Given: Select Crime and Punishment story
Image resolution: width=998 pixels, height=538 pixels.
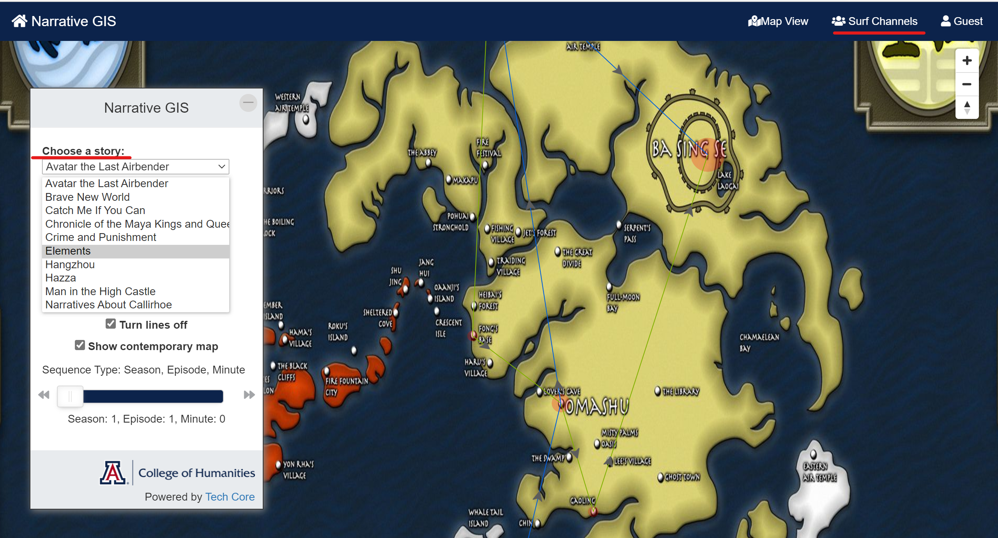Looking at the screenshot, I should [x=135, y=237].
